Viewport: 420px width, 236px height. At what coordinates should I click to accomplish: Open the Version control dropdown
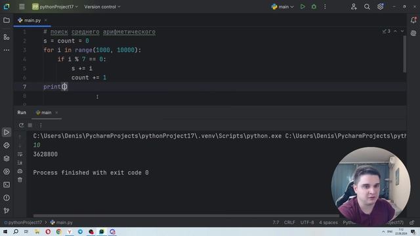tap(102, 7)
